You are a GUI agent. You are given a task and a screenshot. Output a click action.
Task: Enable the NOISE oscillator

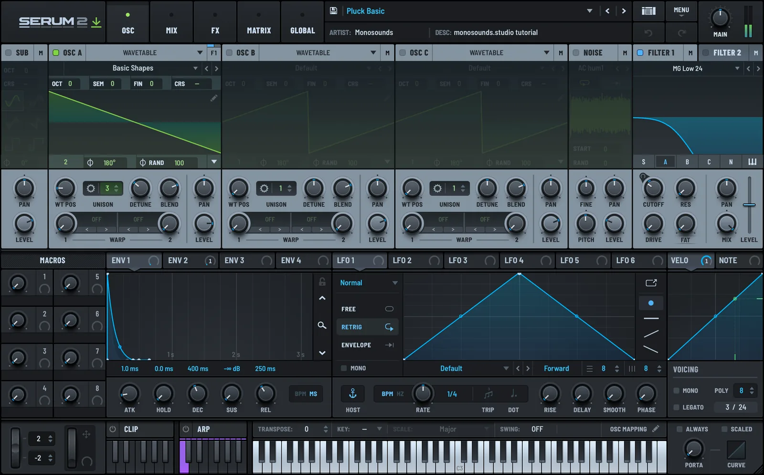coord(576,53)
